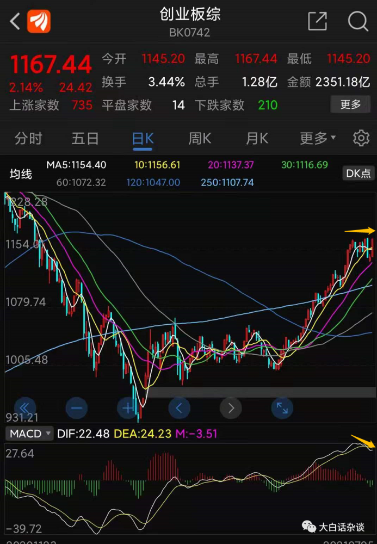377x544 pixels.
Task: Switch to the 月K tab
Action: point(257,139)
